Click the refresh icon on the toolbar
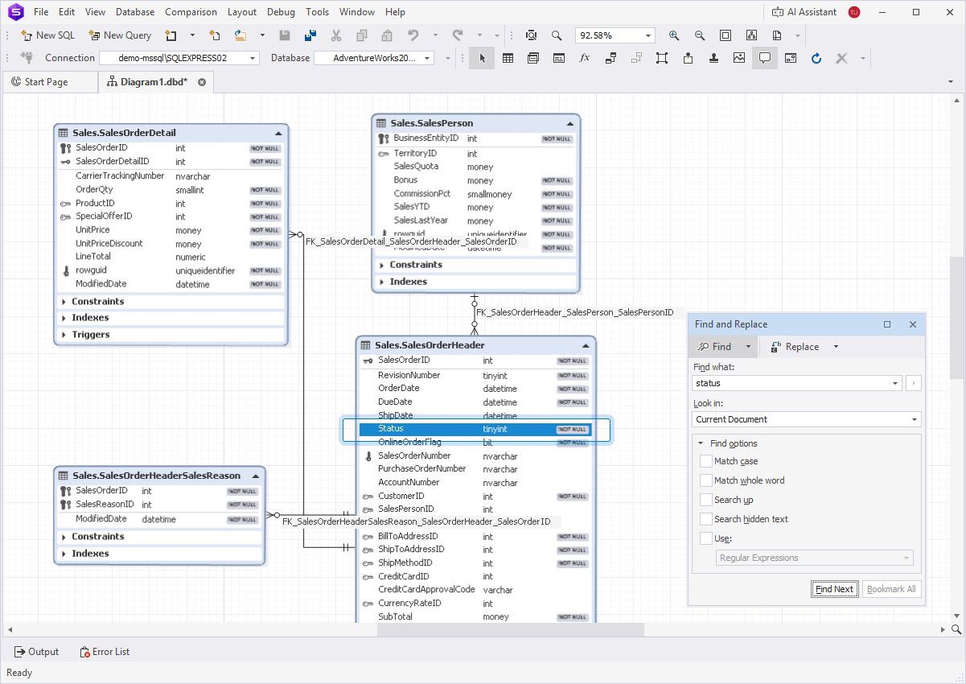The image size is (966, 684). click(816, 58)
